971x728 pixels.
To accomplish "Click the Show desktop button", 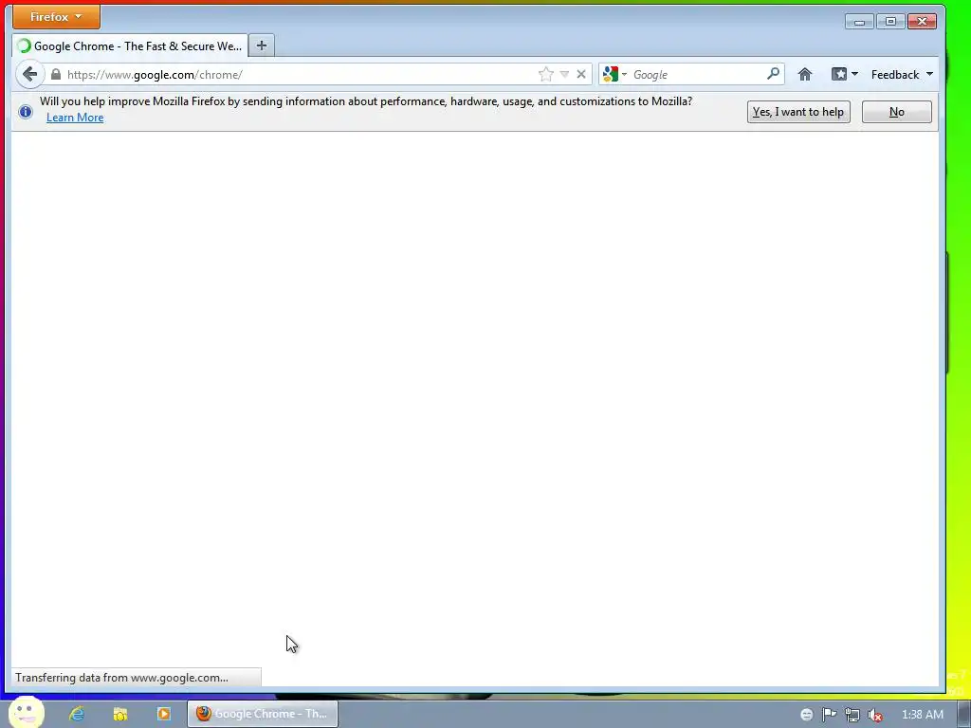I will tap(964, 714).
